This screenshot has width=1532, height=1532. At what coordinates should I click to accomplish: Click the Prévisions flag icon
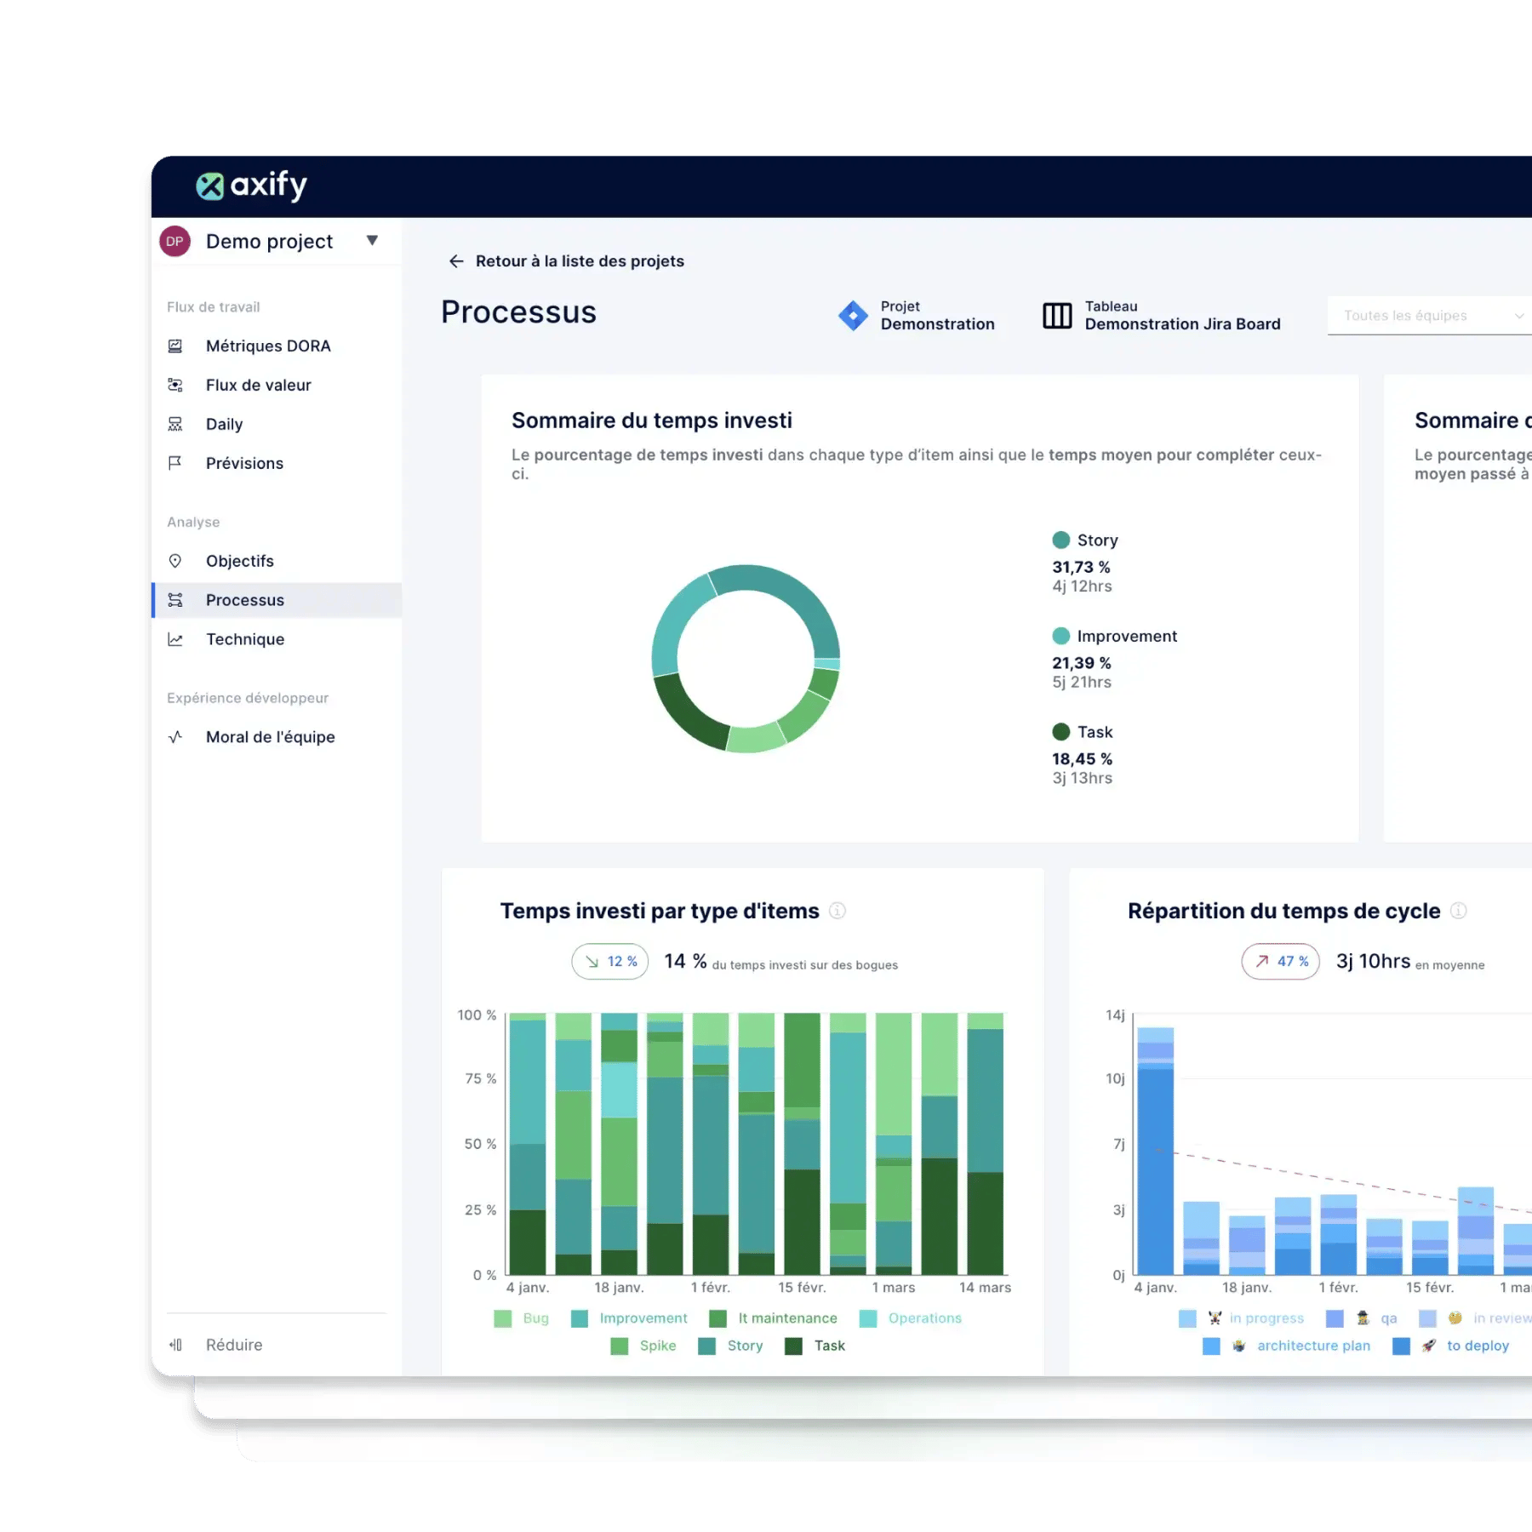[x=174, y=462]
